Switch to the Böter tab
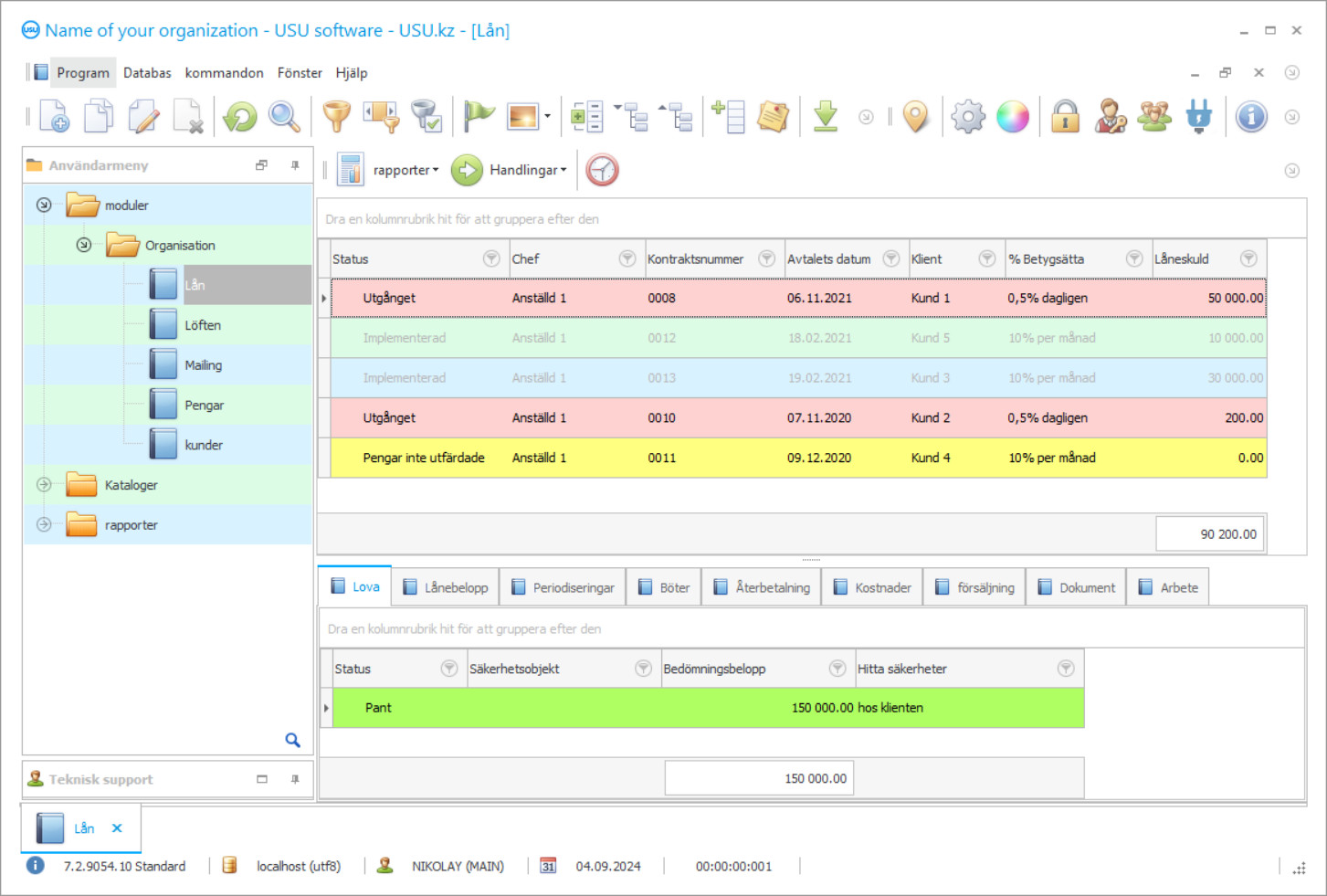 [x=664, y=587]
